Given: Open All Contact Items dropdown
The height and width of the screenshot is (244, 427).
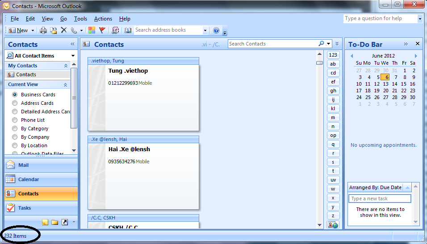Looking at the screenshot, I should 73,56.
